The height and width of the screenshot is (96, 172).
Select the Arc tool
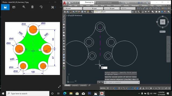pos(64,30)
